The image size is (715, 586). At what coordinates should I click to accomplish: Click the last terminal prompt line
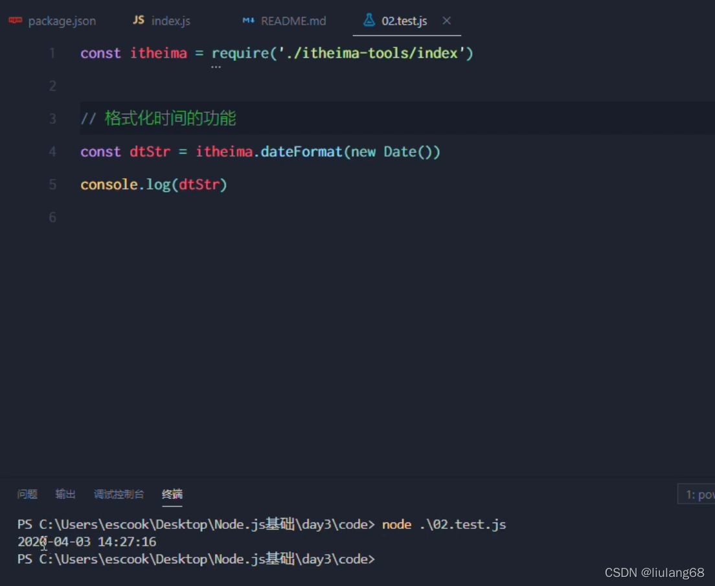tap(196, 559)
